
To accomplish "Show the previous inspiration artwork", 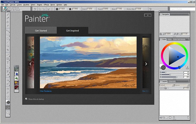I will (x=30, y=64).
